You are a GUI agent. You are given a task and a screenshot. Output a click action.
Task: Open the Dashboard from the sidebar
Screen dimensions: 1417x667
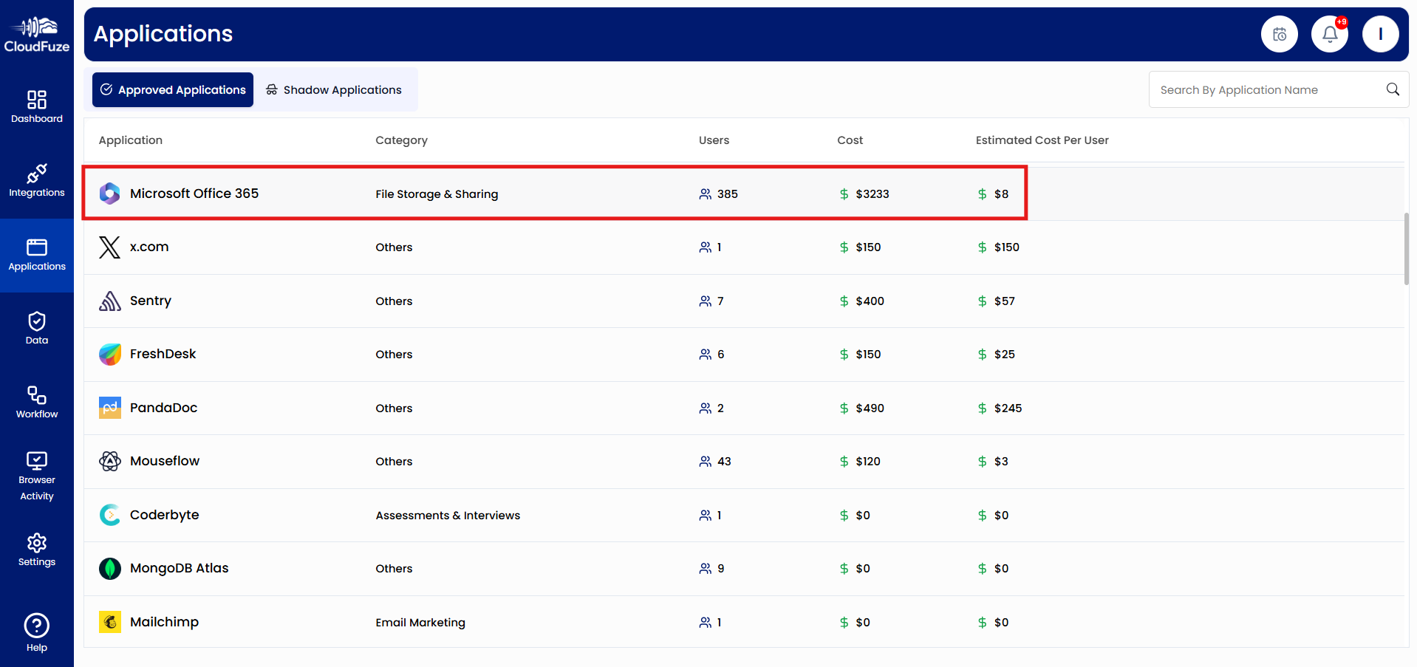point(36,105)
